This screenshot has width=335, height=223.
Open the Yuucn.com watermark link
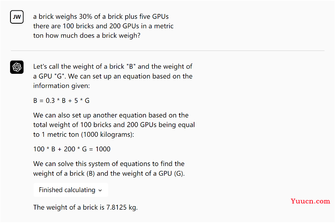click(x=310, y=201)
